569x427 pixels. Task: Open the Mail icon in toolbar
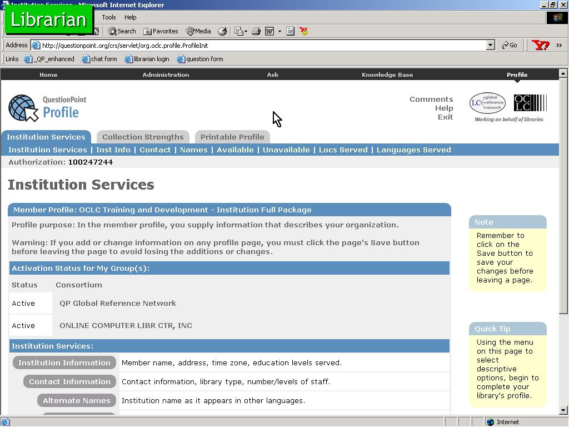[239, 31]
